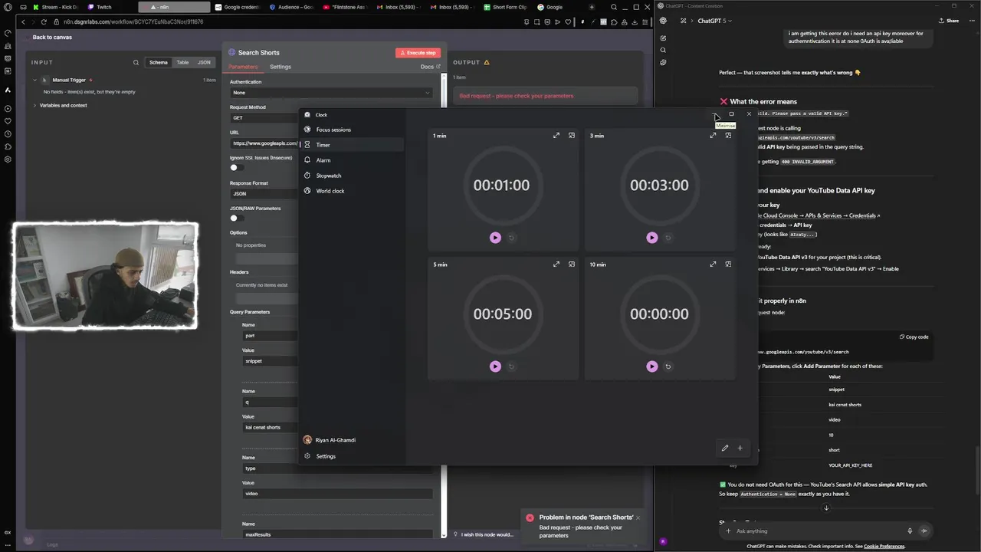Click the edit timers pencil icon

[725, 448]
